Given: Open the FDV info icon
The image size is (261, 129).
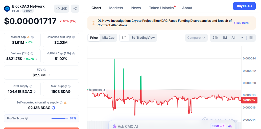Looking at the screenshot, I should [45, 70].
